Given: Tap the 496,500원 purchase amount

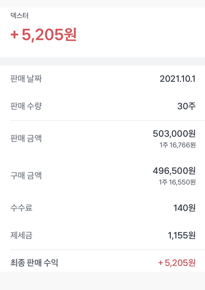Looking at the screenshot, I should tap(174, 171).
